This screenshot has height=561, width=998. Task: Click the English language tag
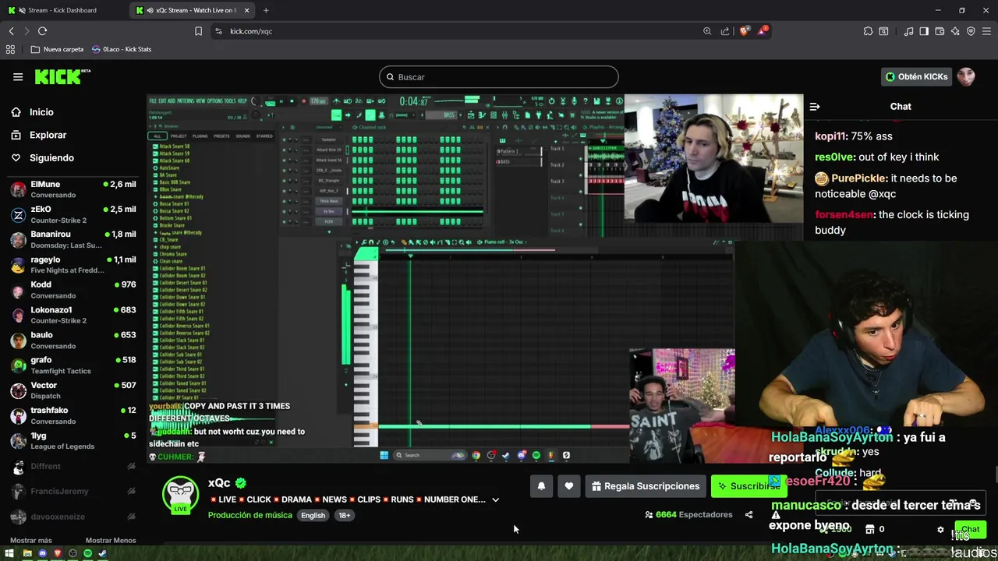click(x=313, y=515)
